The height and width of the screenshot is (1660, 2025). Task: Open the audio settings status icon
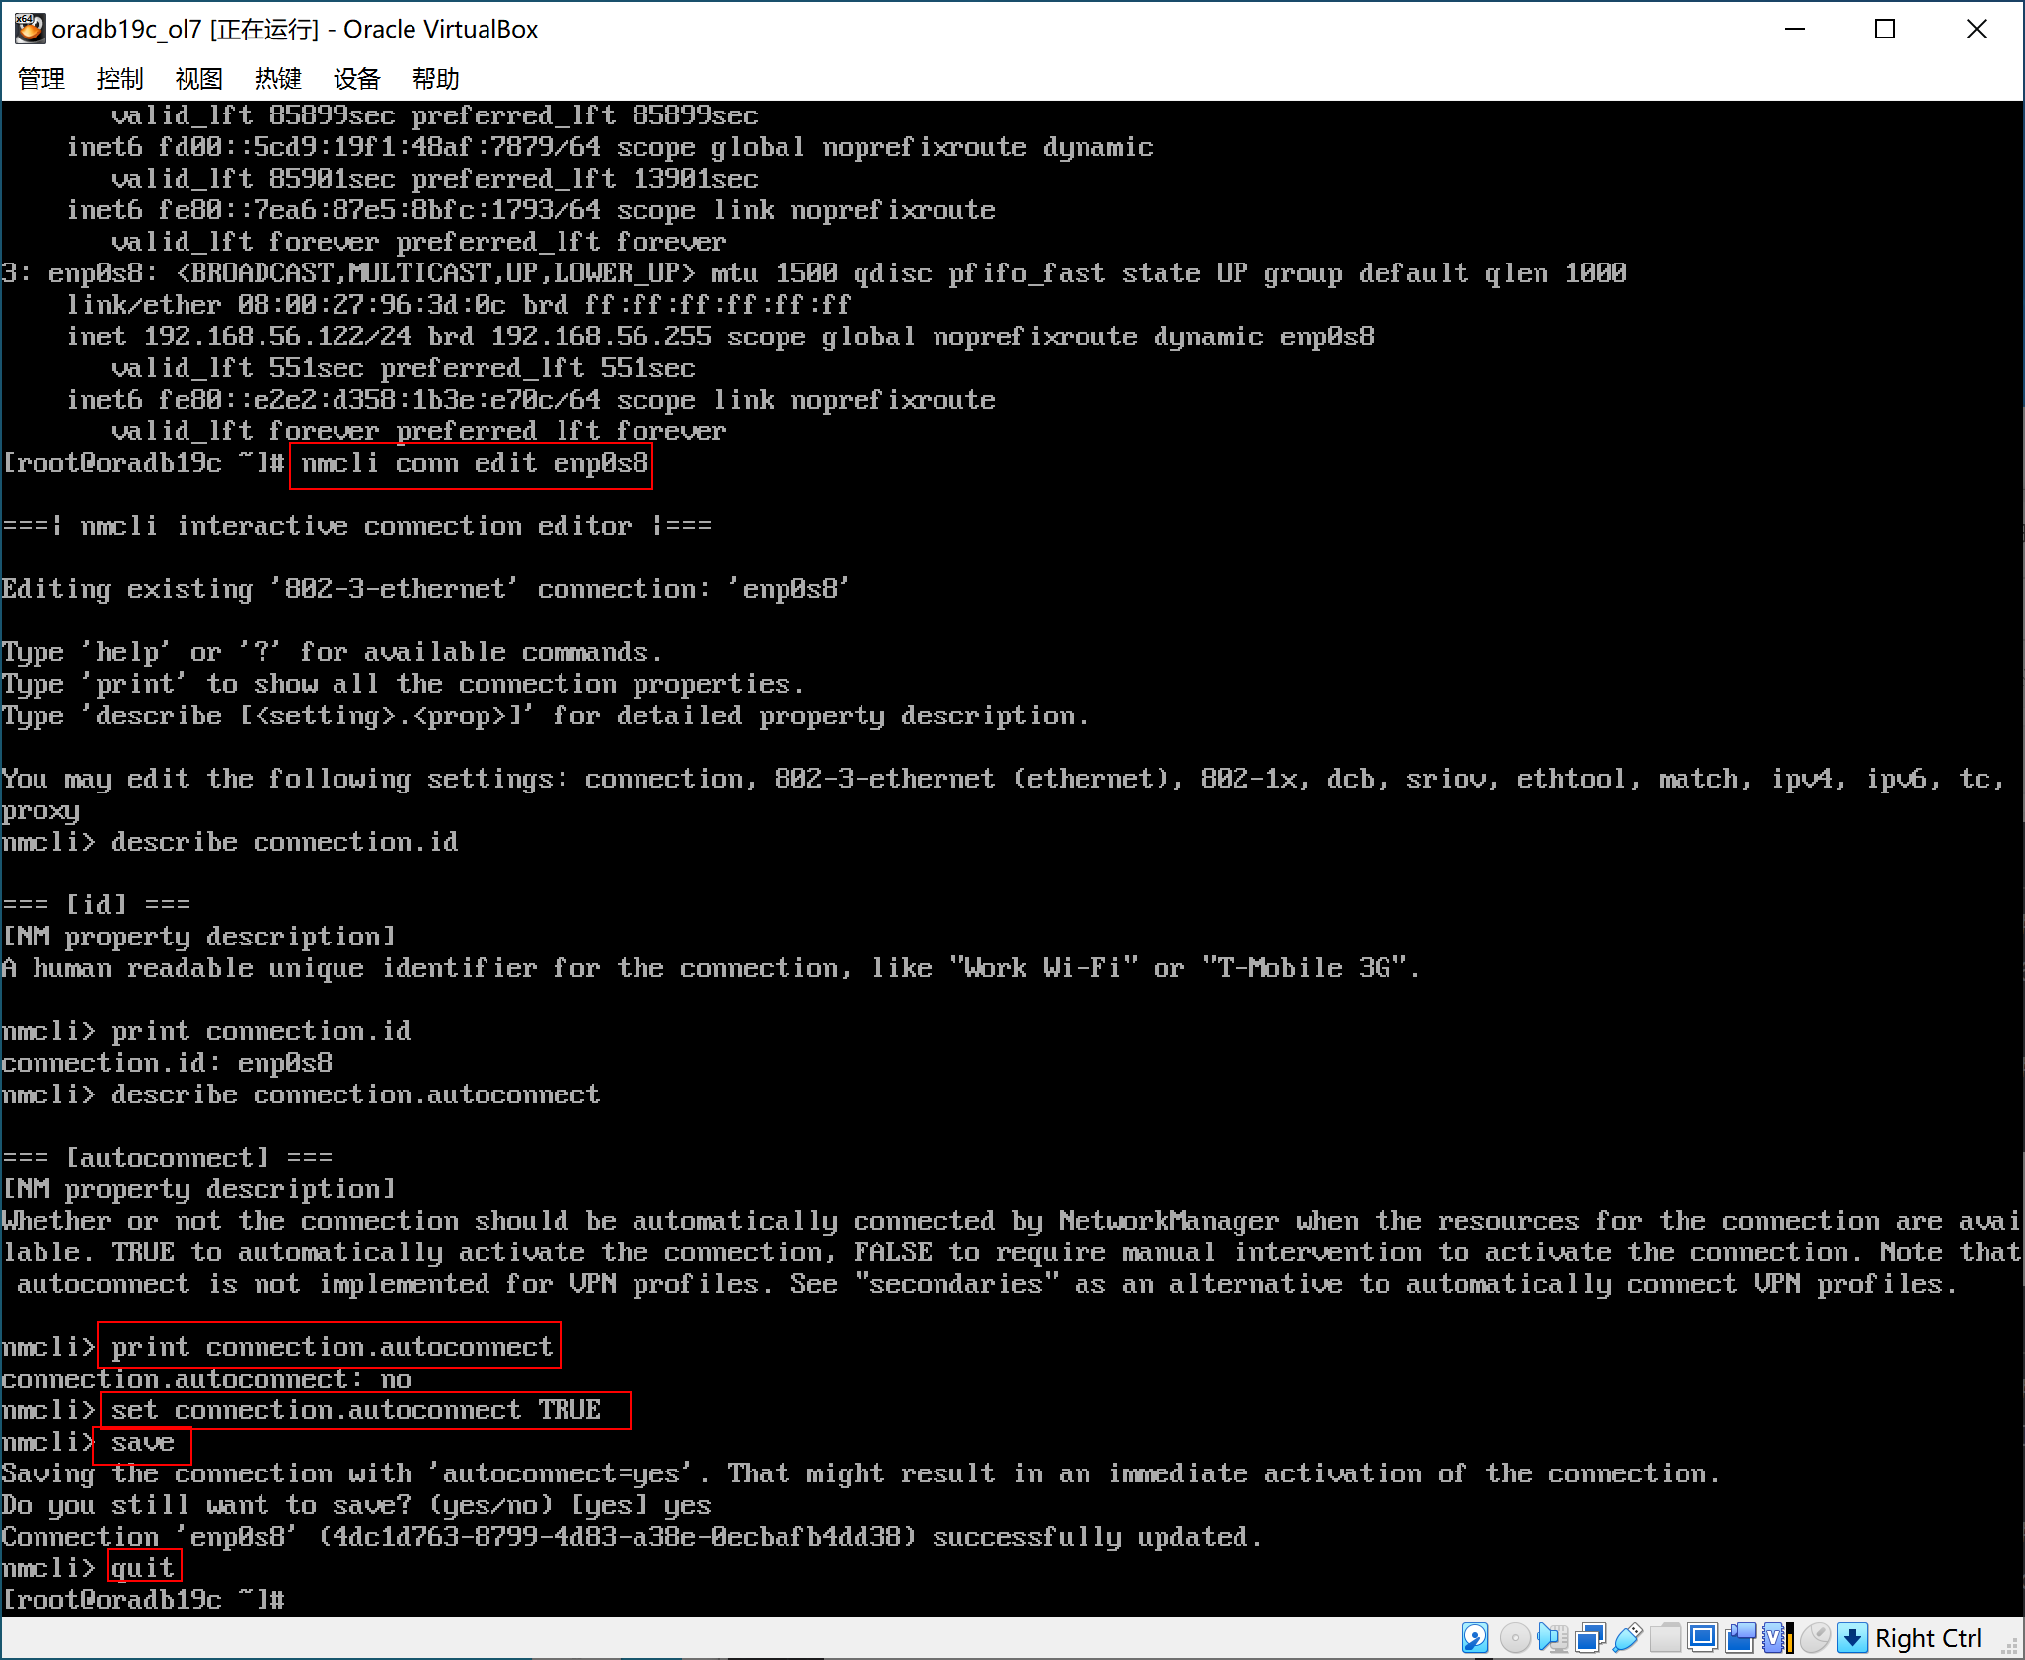1552,1639
